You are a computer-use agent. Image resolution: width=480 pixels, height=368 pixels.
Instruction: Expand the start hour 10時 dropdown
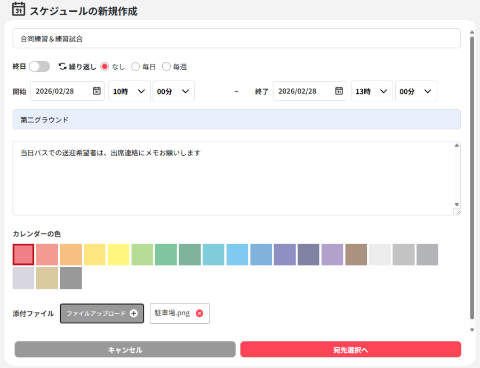click(130, 91)
